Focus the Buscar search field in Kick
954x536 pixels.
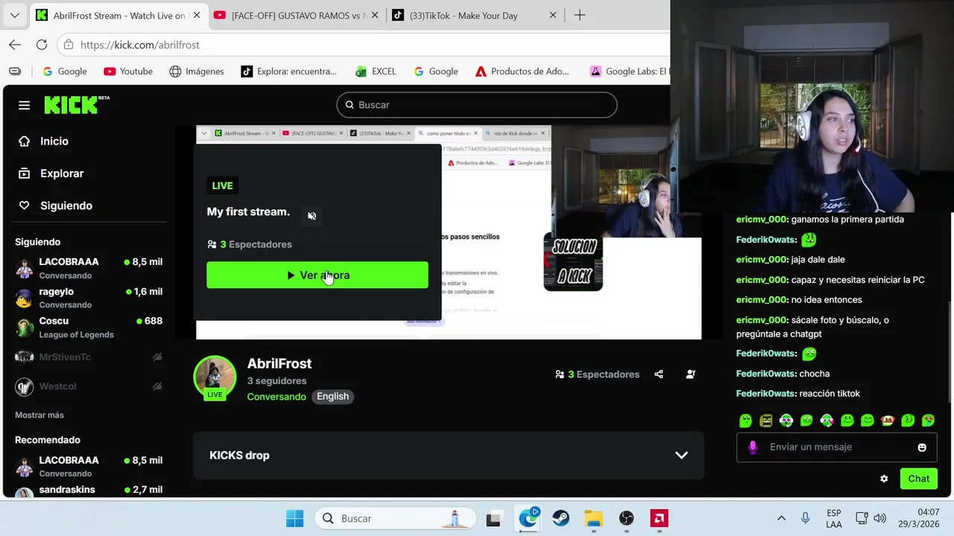click(x=477, y=105)
